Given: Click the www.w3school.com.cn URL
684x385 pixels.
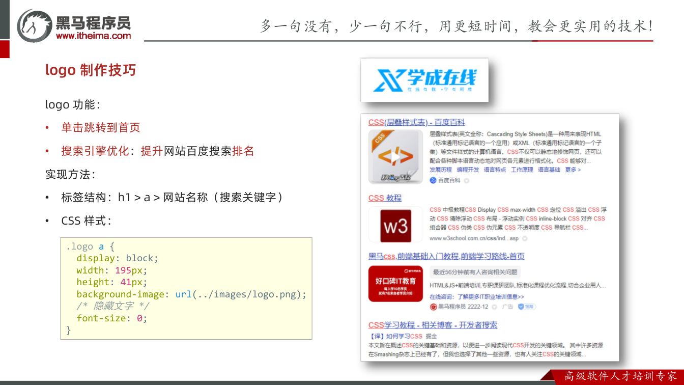Looking at the screenshot, I should [x=474, y=238].
